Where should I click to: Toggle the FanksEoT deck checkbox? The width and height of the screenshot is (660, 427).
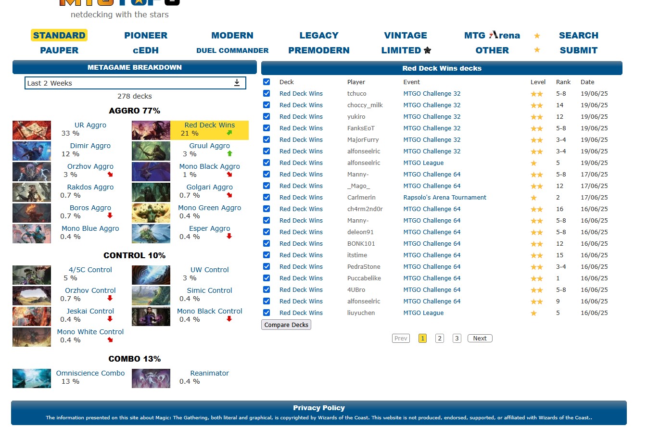point(267,128)
